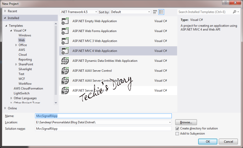The image size is (243, 148).
Task: Expand the Online section
Action: [x=5, y=108]
